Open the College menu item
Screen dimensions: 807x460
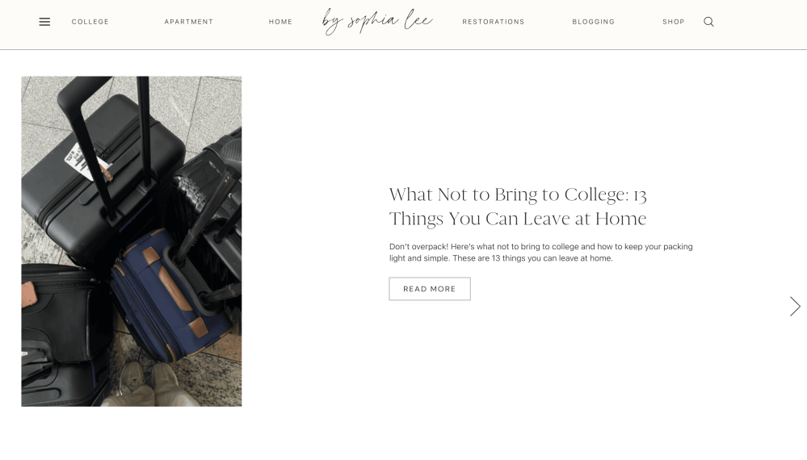pos(90,22)
